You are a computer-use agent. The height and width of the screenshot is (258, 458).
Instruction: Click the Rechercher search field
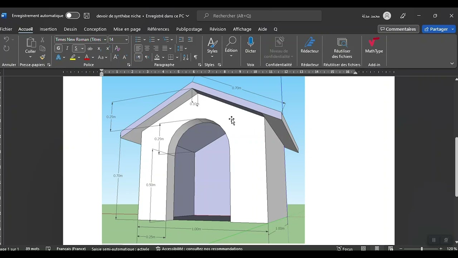(x=259, y=16)
